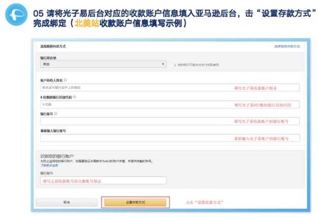Click the account holder name field

pos(170,87)
